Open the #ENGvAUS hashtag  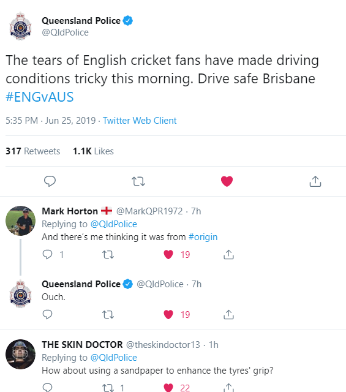40,97
